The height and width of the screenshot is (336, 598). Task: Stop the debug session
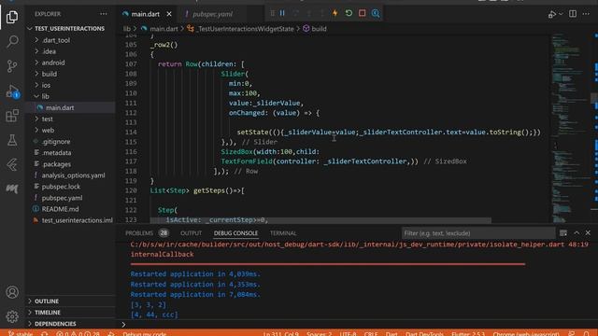pyautogui.click(x=362, y=13)
